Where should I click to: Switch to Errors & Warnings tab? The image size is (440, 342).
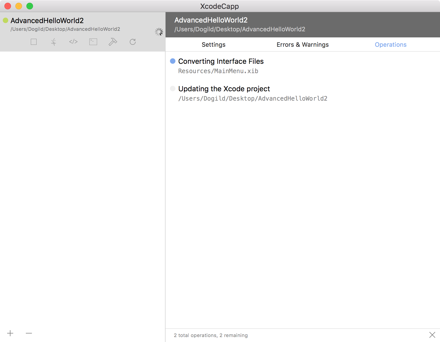pos(302,45)
